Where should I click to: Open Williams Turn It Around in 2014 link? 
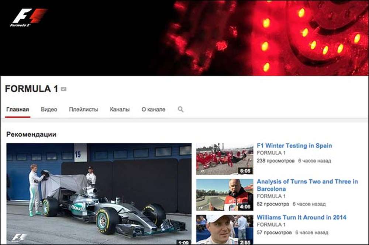[301, 217]
